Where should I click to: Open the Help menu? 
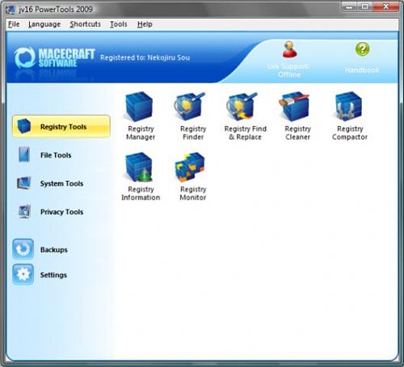tap(145, 24)
